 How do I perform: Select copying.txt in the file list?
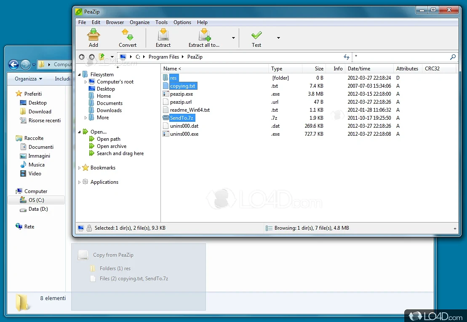coord(183,86)
